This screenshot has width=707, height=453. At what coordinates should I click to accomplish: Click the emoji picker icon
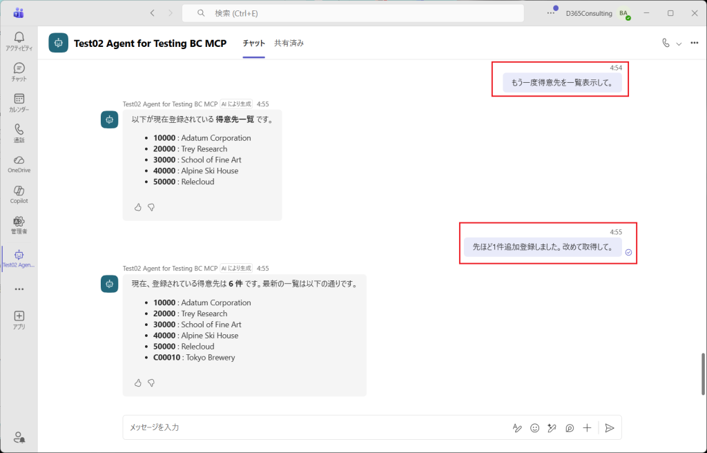(x=534, y=428)
